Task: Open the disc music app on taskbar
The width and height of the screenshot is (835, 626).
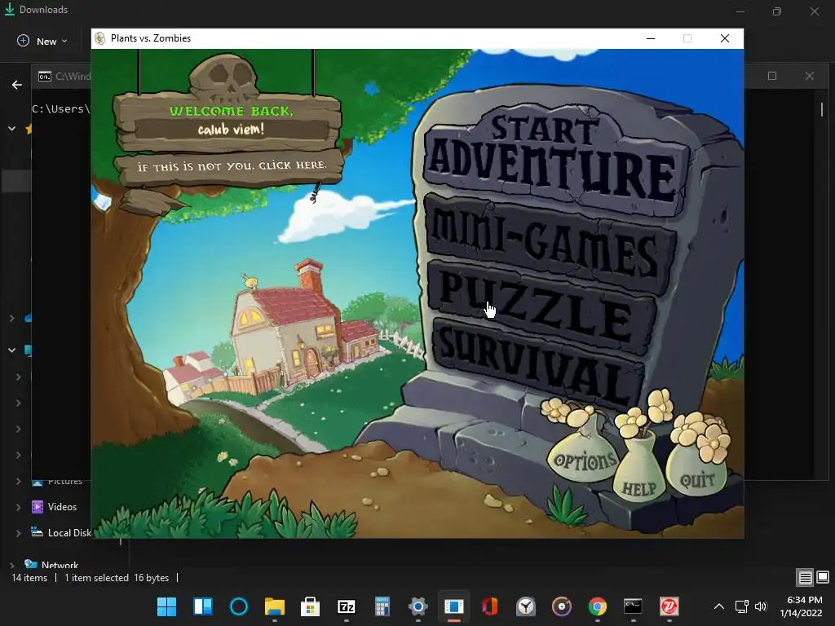Action: [561, 606]
